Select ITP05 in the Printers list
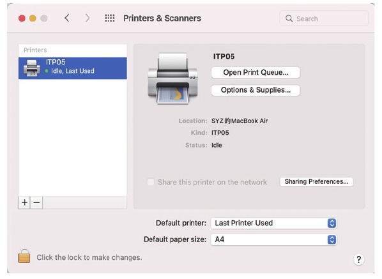This screenshot has width=382, height=279. point(73,68)
